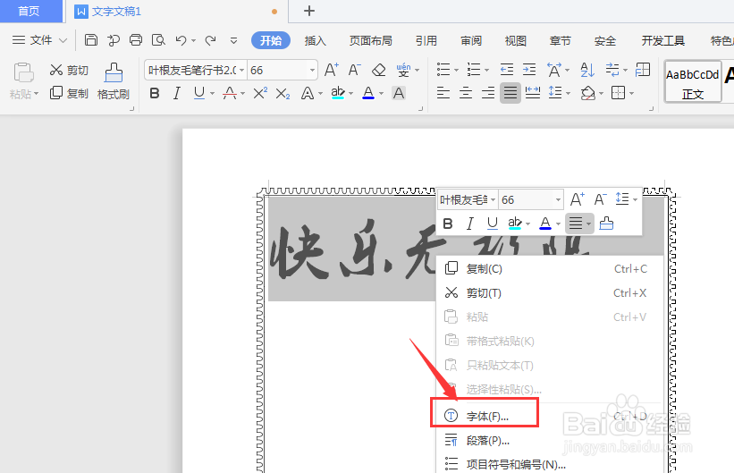Open the ribbon font name dropdown
This screenshot has width=734, height=473.
click(241, 71)
